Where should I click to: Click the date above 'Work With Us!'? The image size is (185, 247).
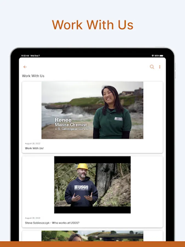tap(33, 144)
